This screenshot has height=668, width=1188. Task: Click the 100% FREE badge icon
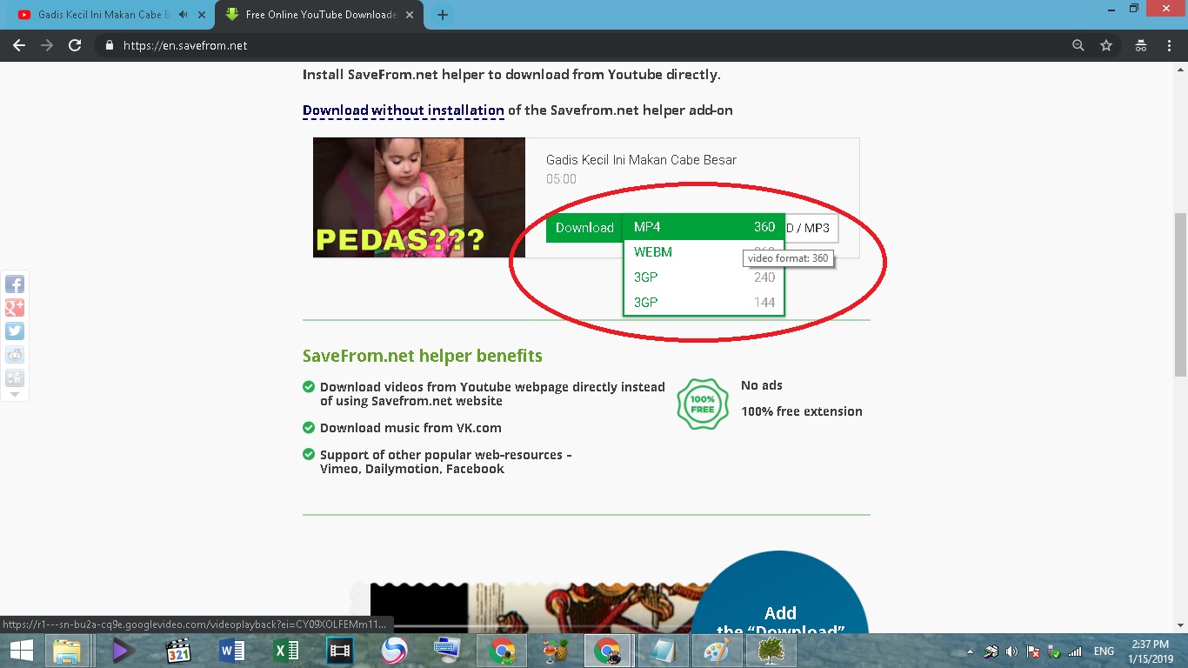pos(703,404)
